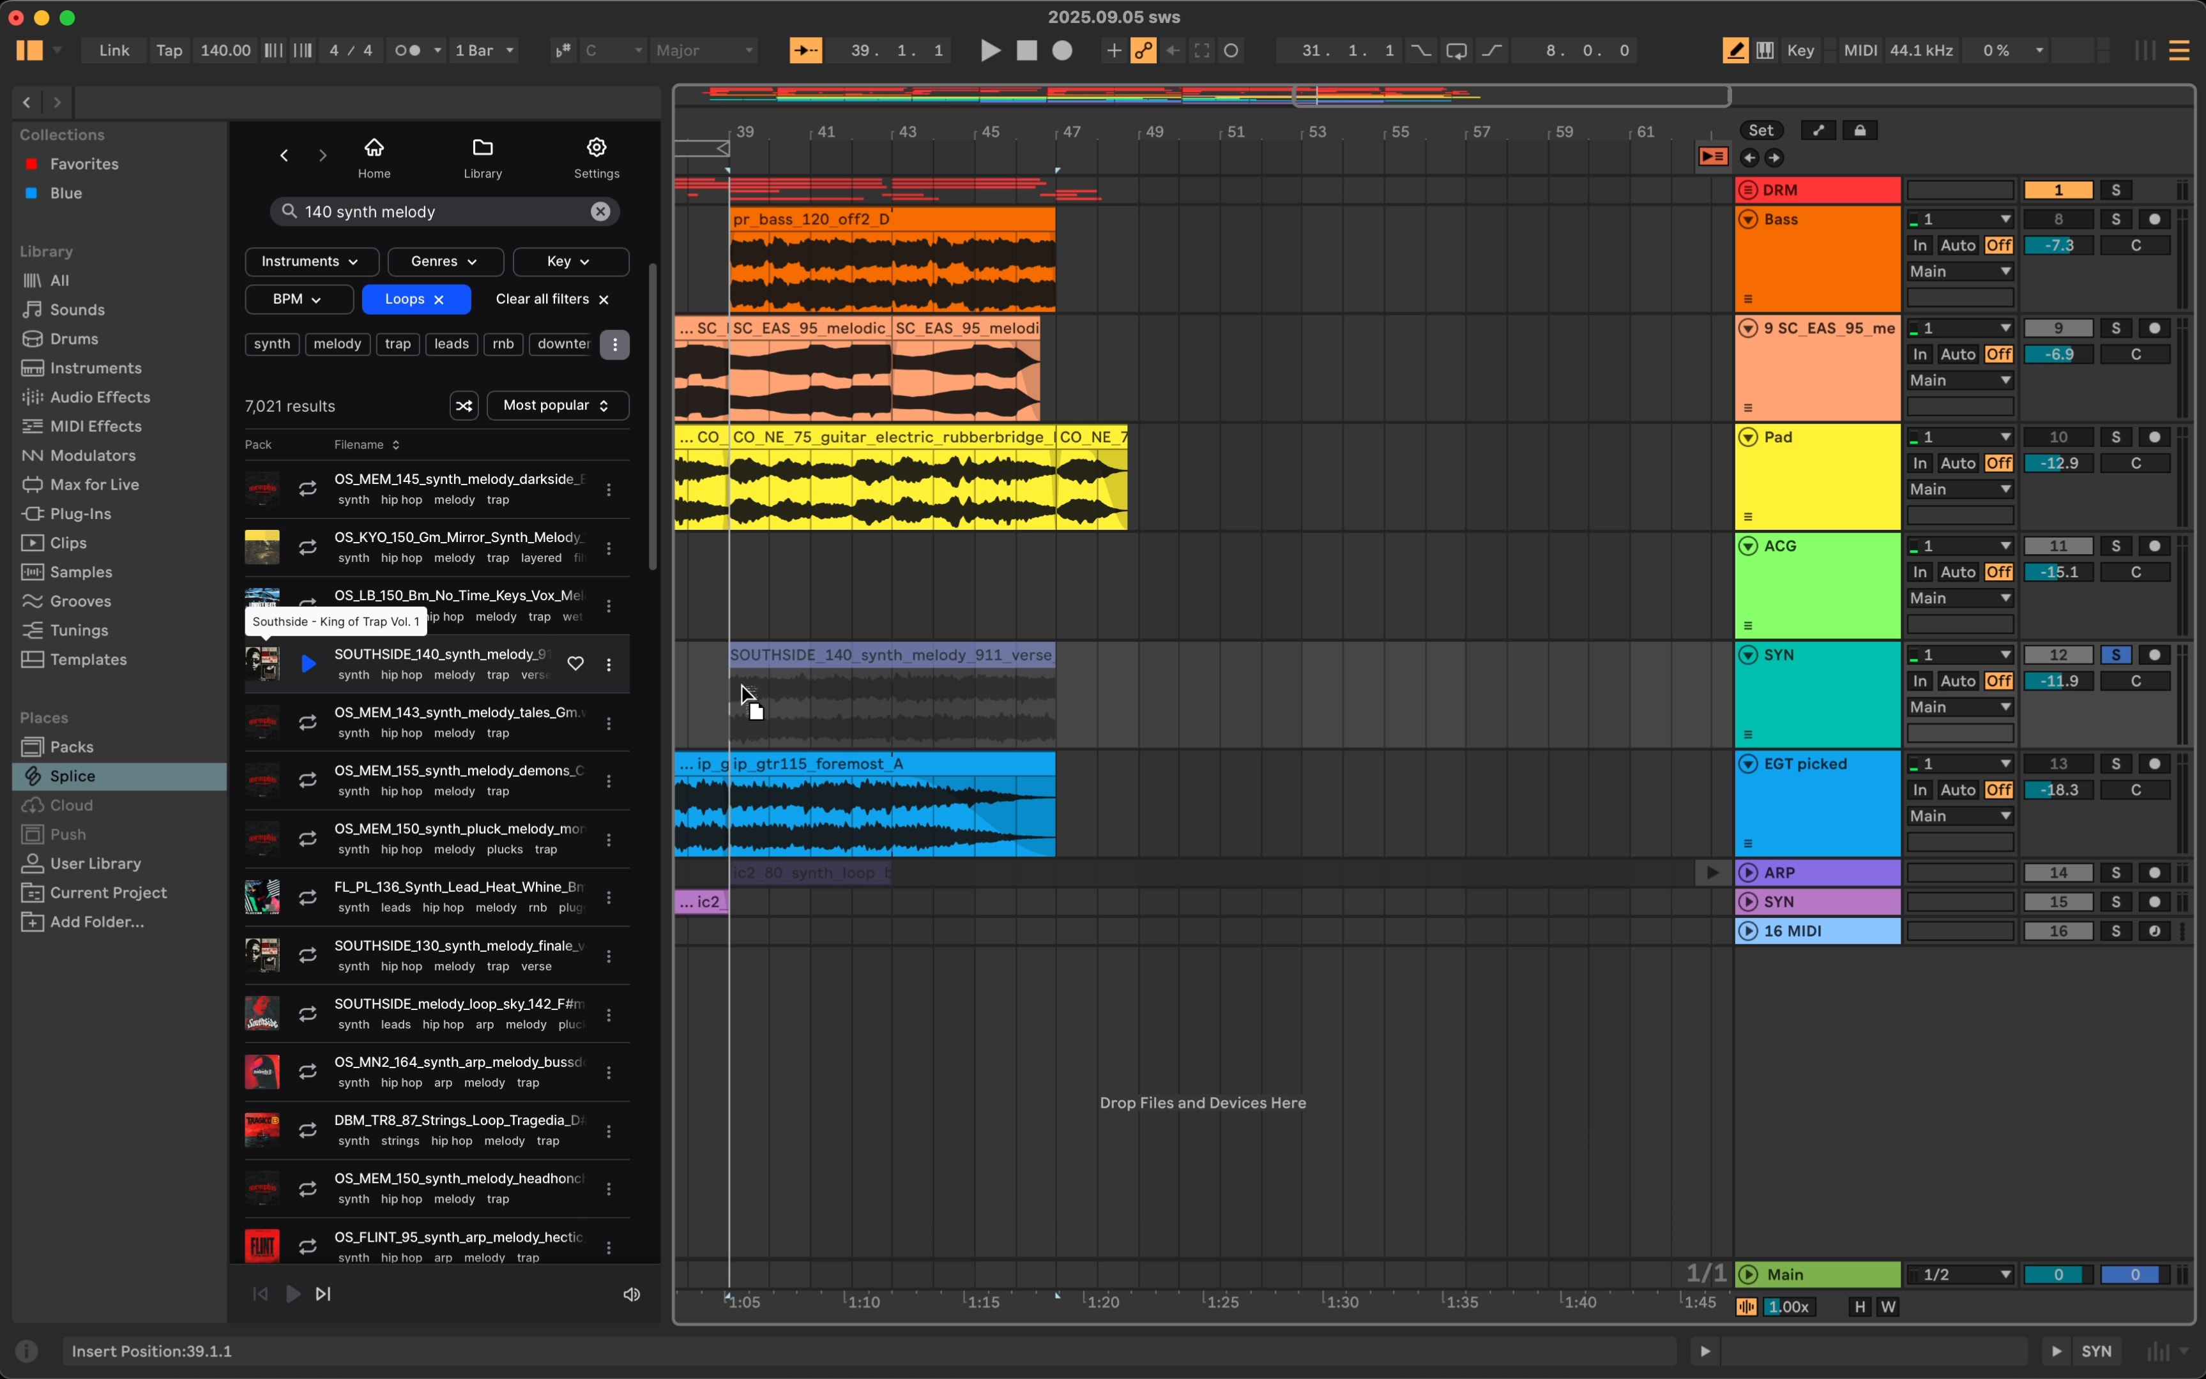Shuffle the Splice search results
This screenshot has width=2206, height=1379.
pos(462,405)
